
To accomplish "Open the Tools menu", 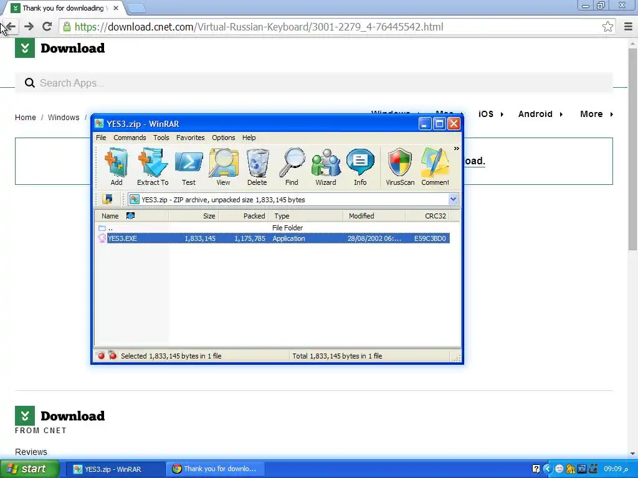I will (x=161, y=138).
